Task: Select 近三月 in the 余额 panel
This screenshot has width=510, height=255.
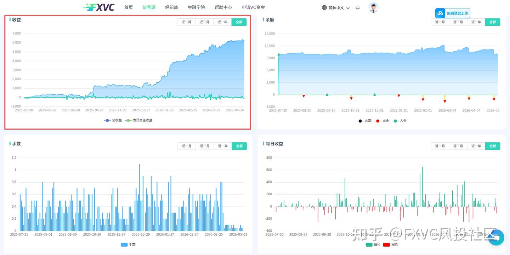Action: click(458, 22)
